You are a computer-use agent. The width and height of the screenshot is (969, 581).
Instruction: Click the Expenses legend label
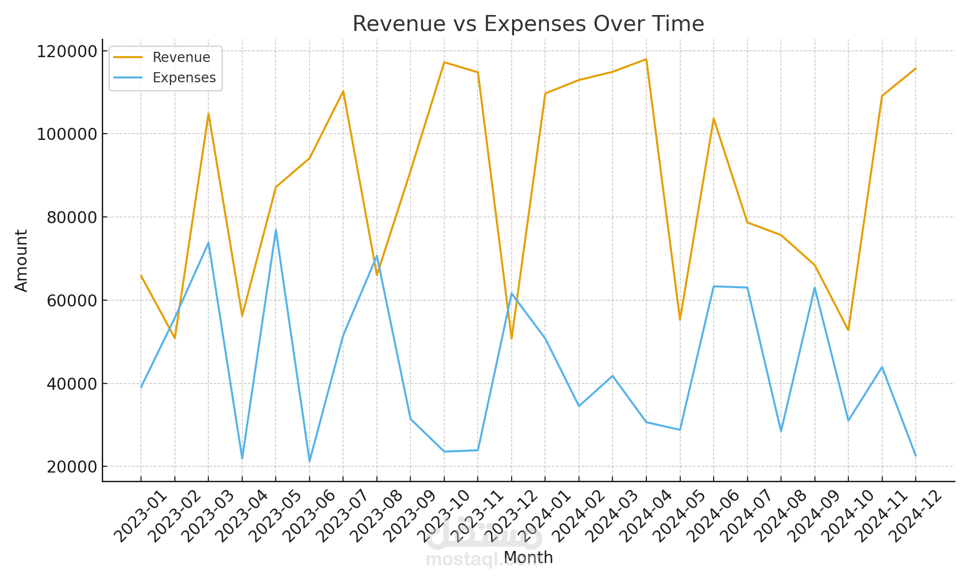point(184,78)
